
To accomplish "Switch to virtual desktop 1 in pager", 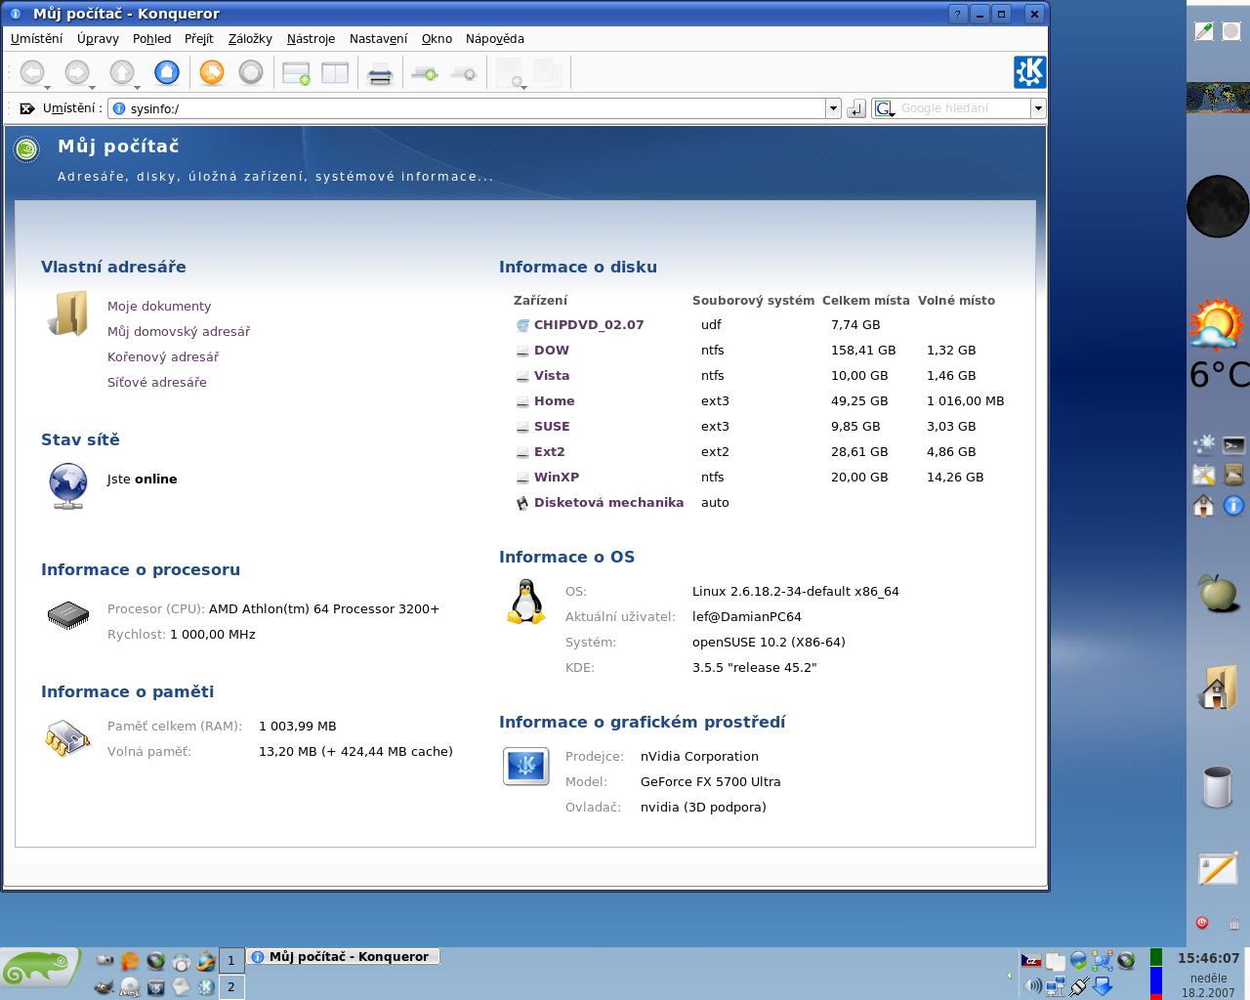I will (x=231, y=961).
